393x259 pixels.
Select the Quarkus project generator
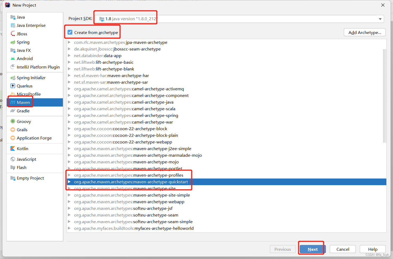tap(25, 86)
